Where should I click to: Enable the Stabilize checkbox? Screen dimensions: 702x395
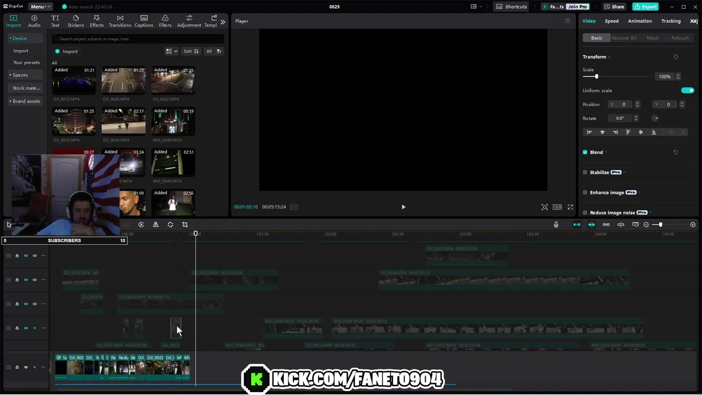pos(585,172)
